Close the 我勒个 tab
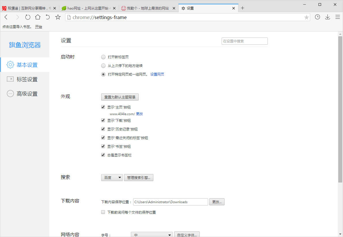The image size is (343, 237). click(174, 8)
